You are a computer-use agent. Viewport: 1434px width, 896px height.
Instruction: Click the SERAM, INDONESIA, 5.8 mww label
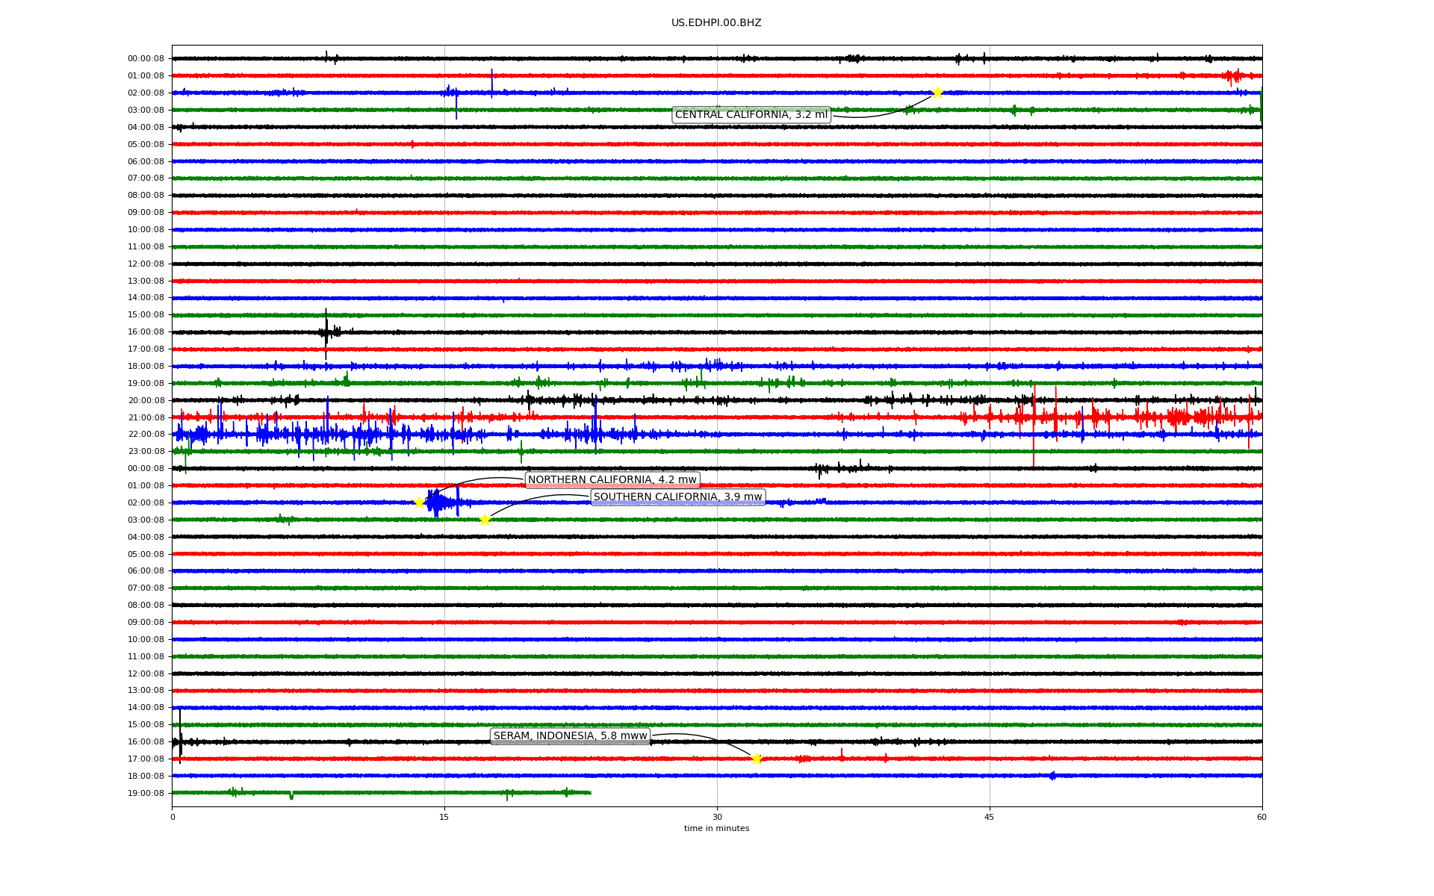click(x=570, y=735)
